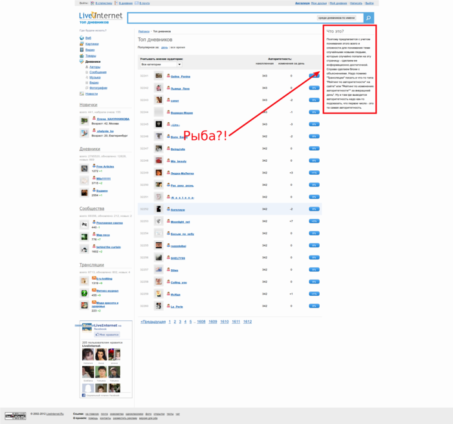The height and width of the screenshot is (424, 453).
Task: Open the Все категории dropdown
Action: click(161, 65)
